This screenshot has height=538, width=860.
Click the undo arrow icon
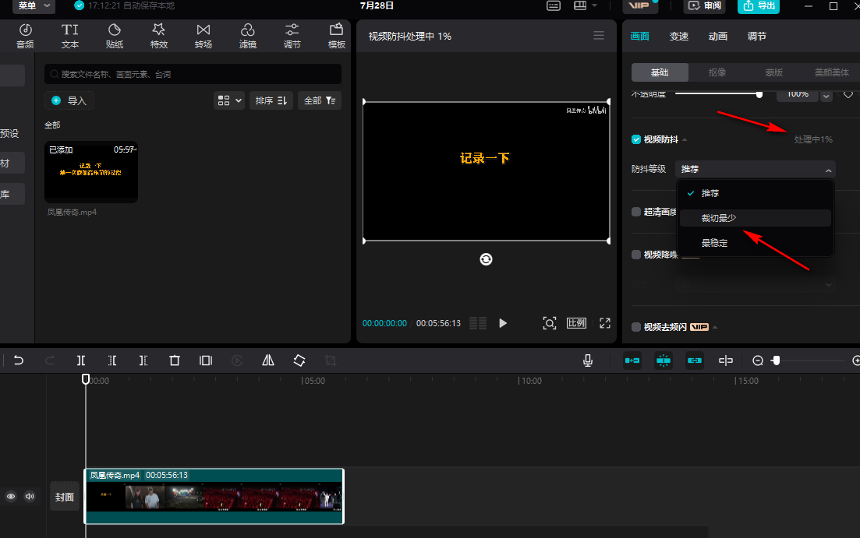click(19, 360)
